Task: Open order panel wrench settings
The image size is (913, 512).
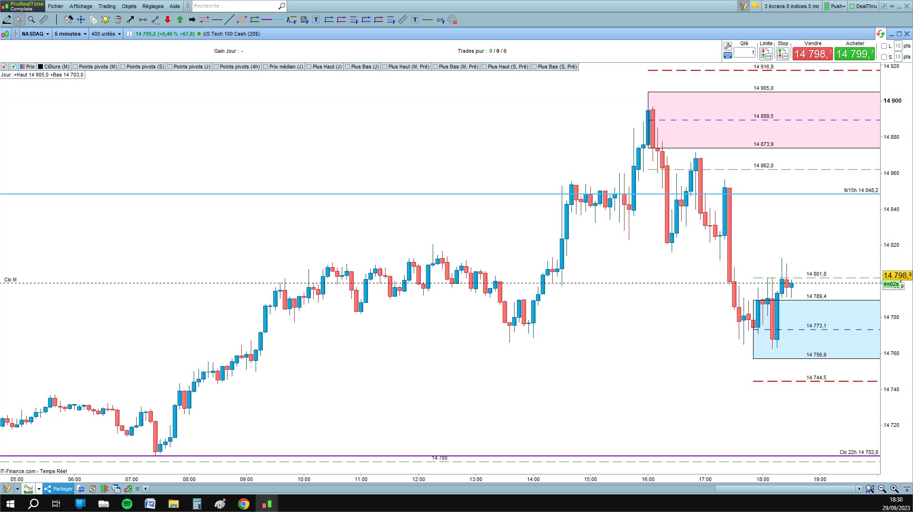Action: coord(727,46)
